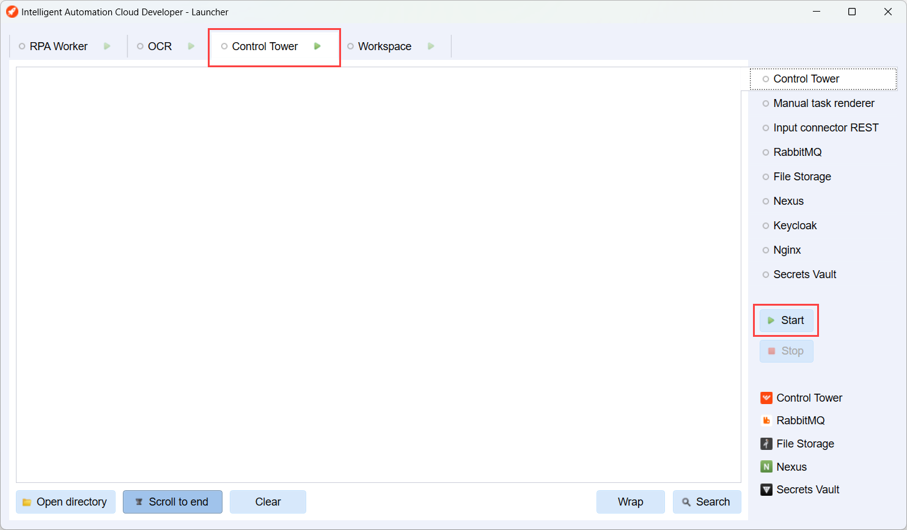Click the OCR green play icon
Viewport: 907px width, 530px height.
point(191,46)
